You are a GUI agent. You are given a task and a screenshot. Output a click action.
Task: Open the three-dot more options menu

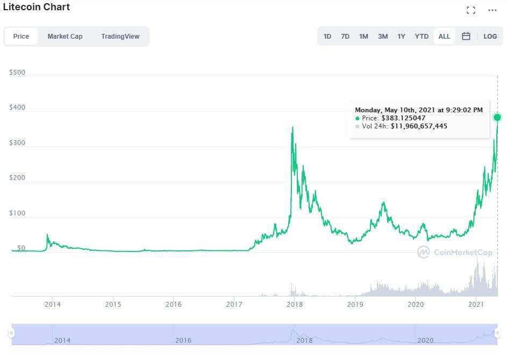[x=492, y=10]
